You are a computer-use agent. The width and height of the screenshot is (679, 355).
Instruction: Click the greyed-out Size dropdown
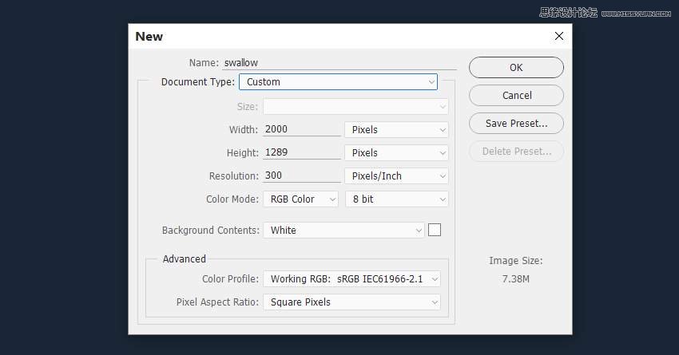click(355, 106)
